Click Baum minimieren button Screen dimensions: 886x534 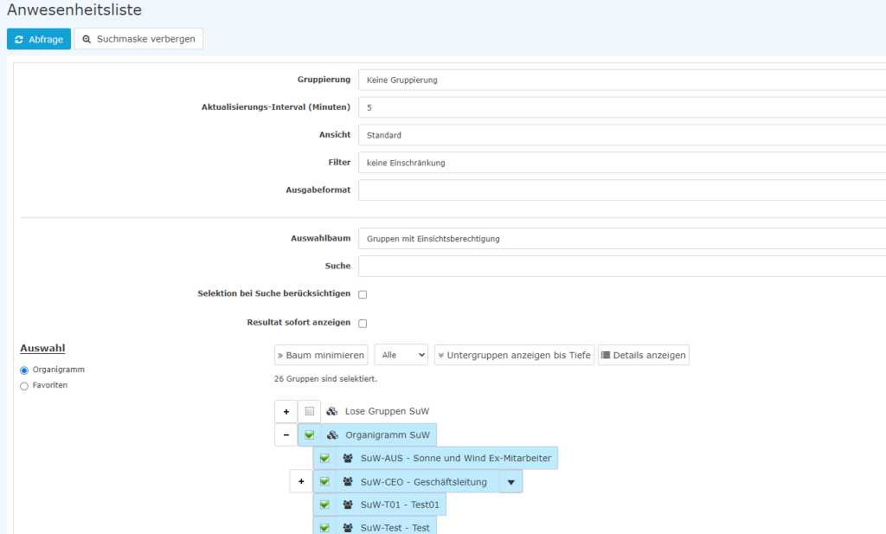(x=321, y=355)
